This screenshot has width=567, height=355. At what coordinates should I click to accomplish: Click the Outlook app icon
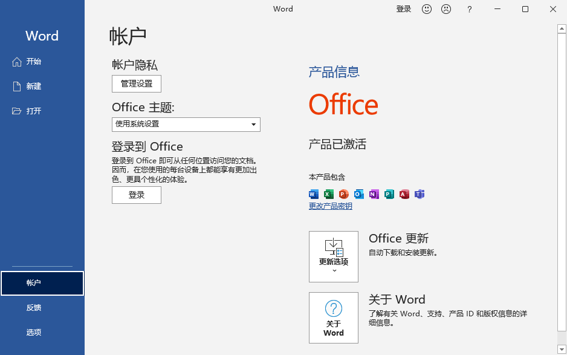358,194
